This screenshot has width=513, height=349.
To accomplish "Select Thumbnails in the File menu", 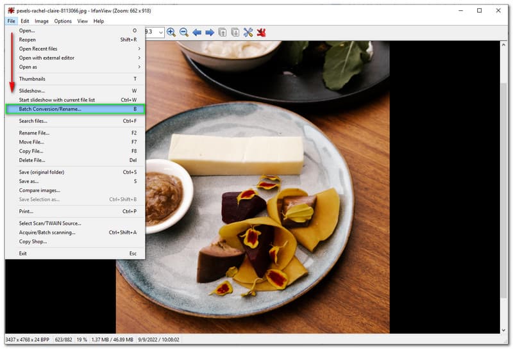I will 32,79.
